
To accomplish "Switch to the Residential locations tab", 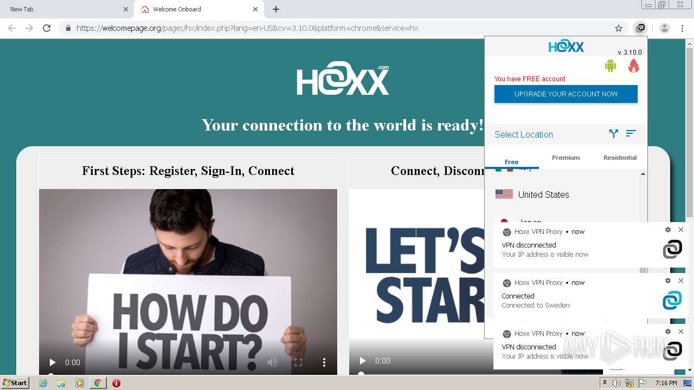I will 620,158.
